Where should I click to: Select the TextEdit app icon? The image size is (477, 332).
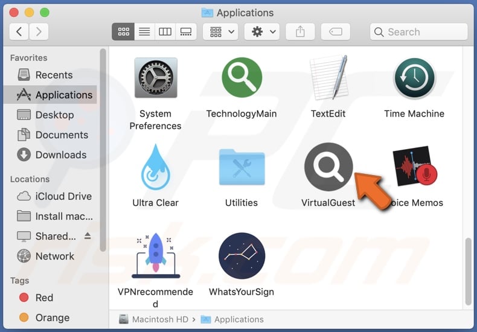click(x=328, y=77)
